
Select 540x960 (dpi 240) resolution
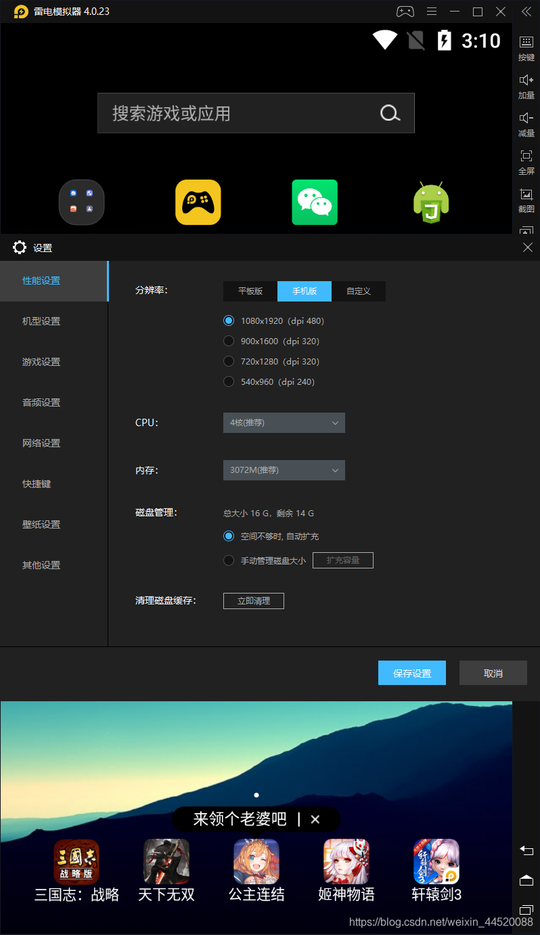(x=229, y=381)
